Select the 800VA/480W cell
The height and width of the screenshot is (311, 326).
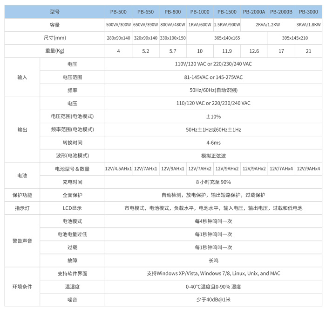pyautogui.click(x=173, y=25)
